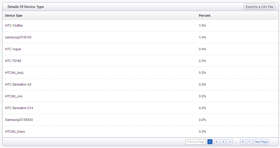The image size is (280, 148).
Task: Sort by Device Type column header
Action: pos(14,16)
